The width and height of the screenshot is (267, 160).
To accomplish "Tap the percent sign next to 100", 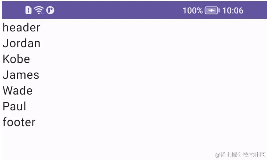I will (199, 11).
